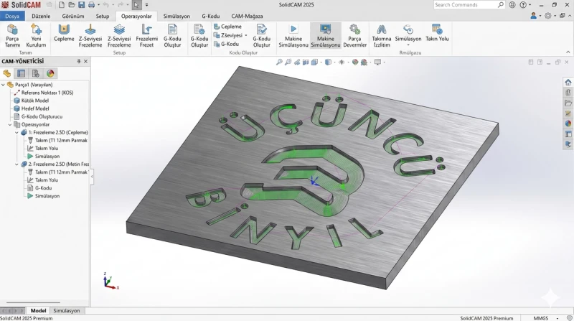
Task: Open the CAM-Mağaza ribbon tab
Action: pos(247,16)
